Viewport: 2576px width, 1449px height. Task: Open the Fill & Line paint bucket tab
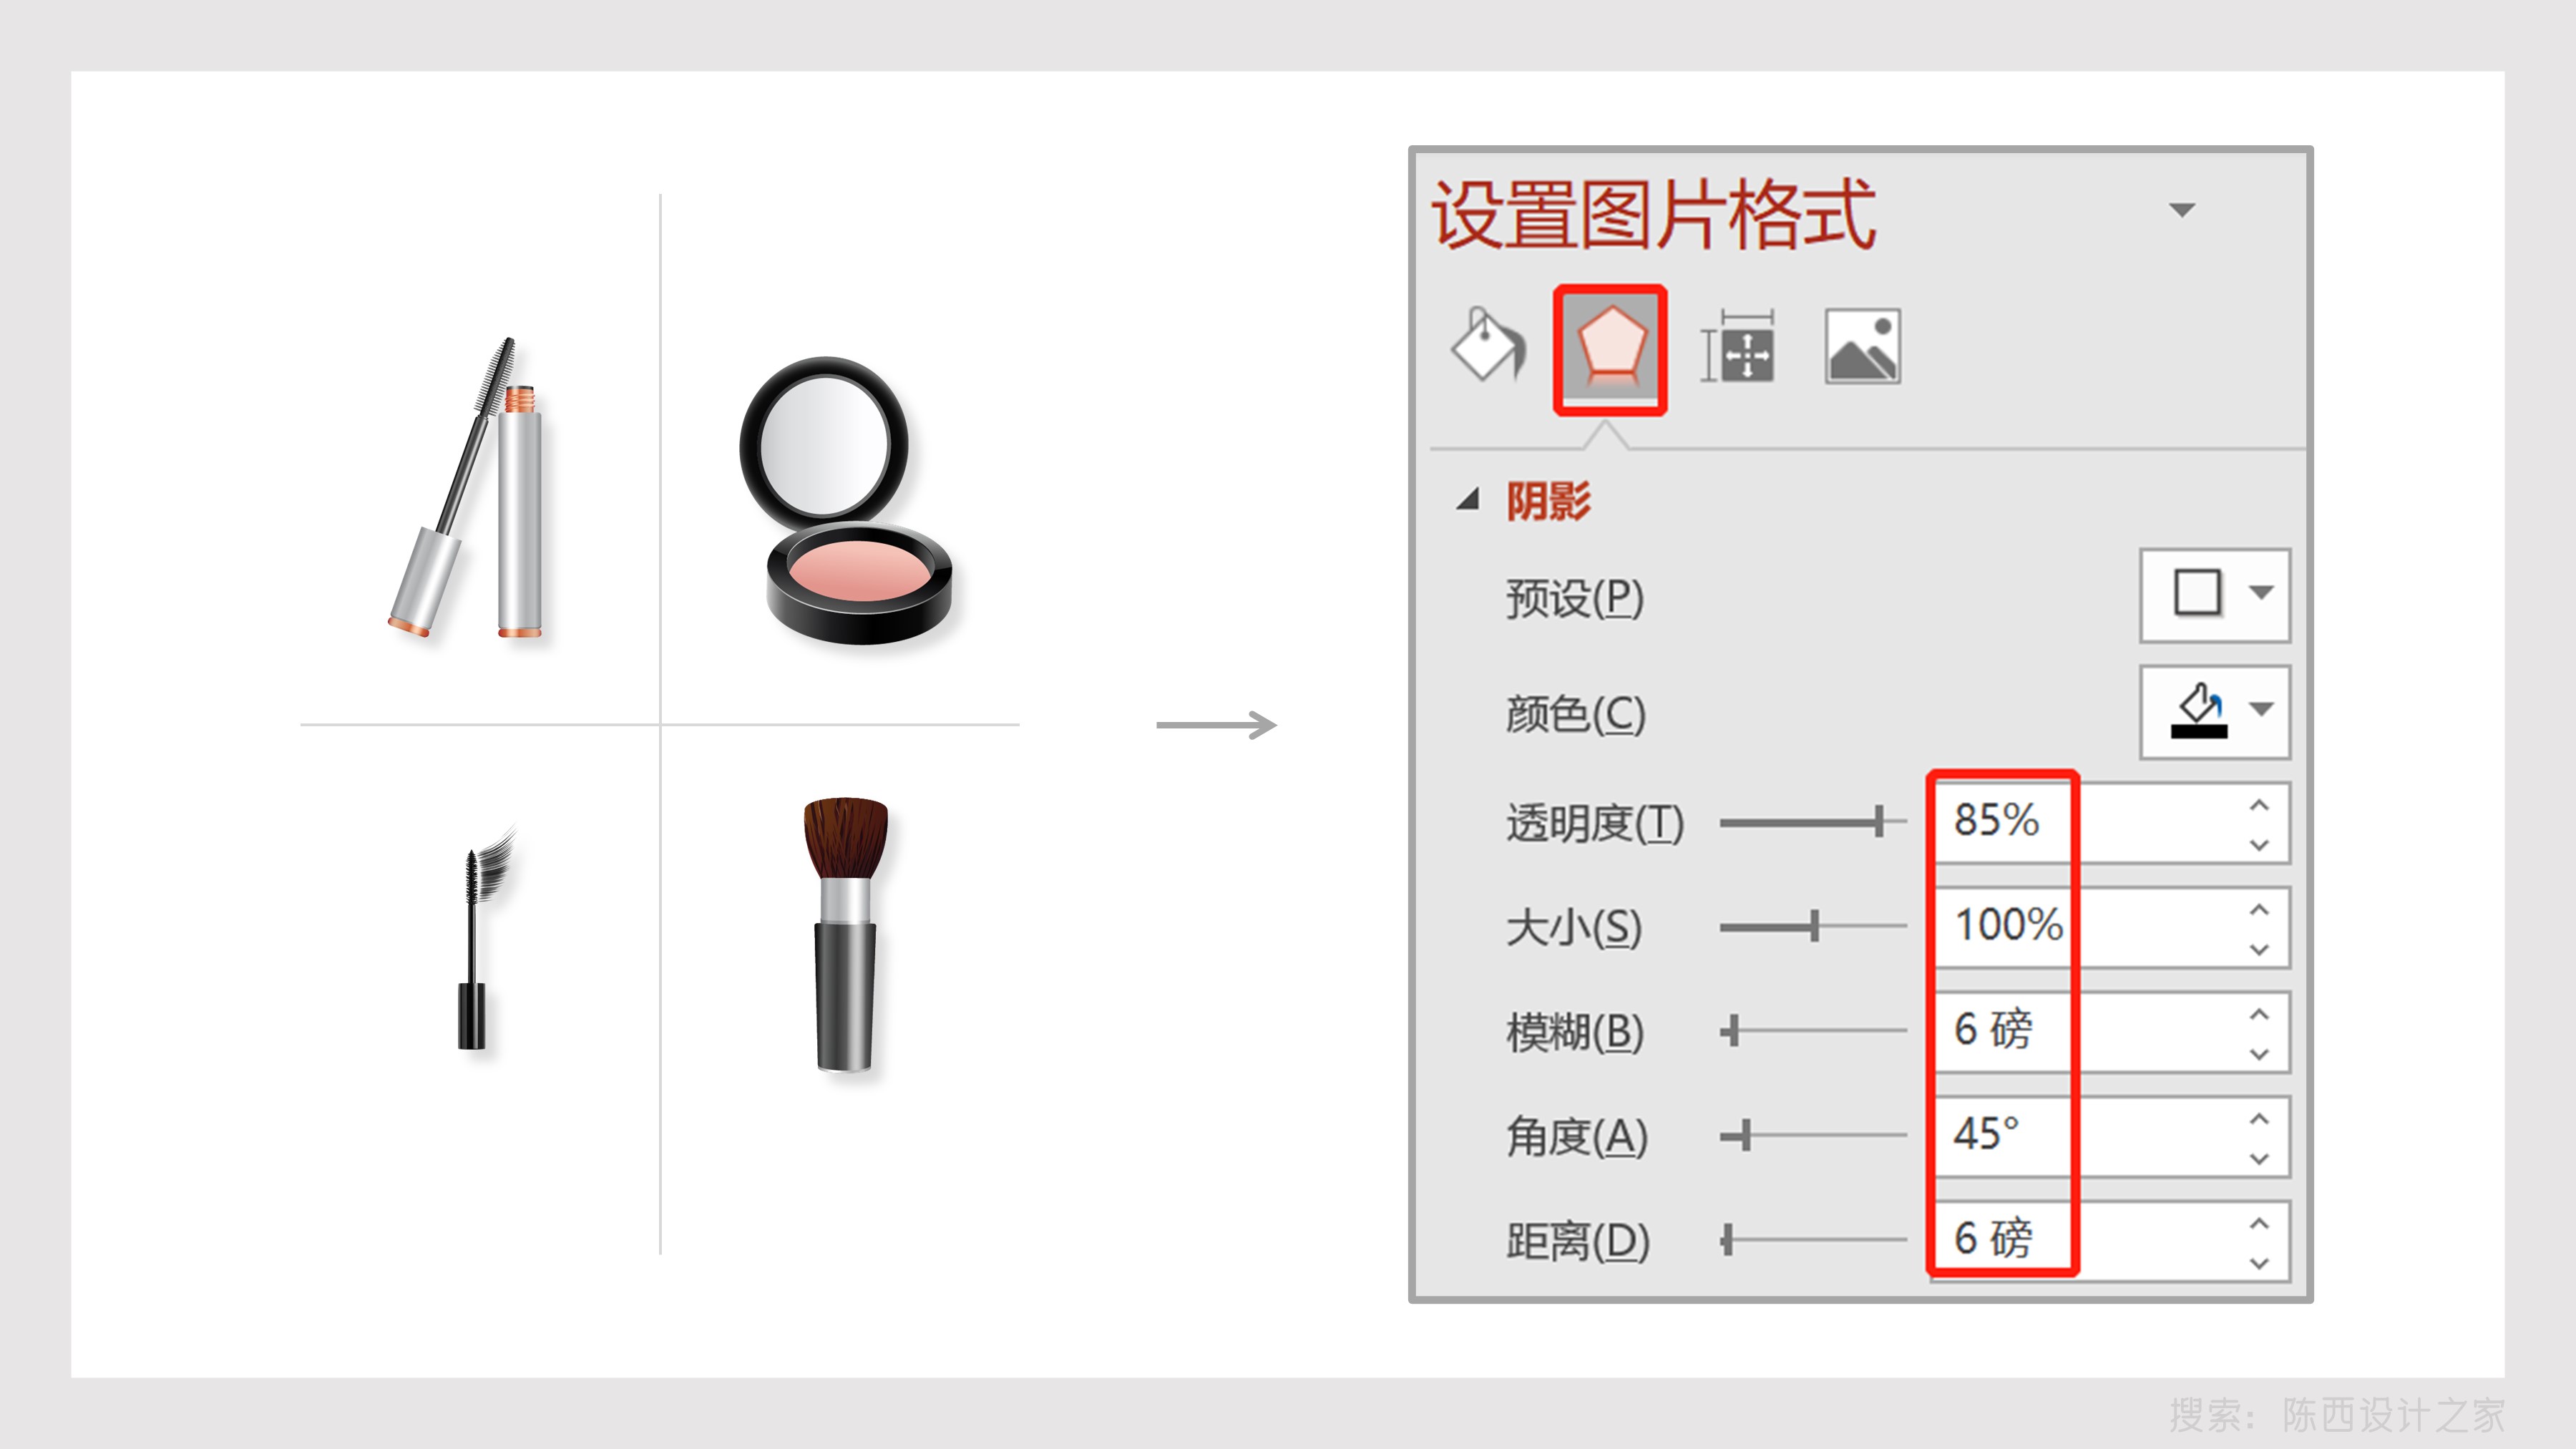coord(1488,345)
